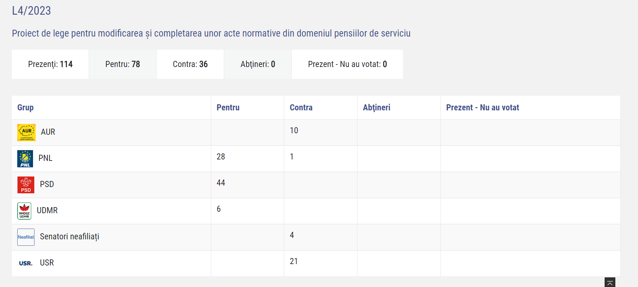Click the PNL party logo
The height and width of the screenshot is (287, 638).
tap(25, 159)
